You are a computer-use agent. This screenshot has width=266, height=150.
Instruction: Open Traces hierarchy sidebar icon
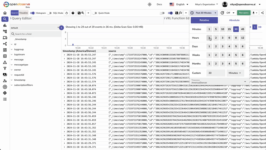click(5, 31)
